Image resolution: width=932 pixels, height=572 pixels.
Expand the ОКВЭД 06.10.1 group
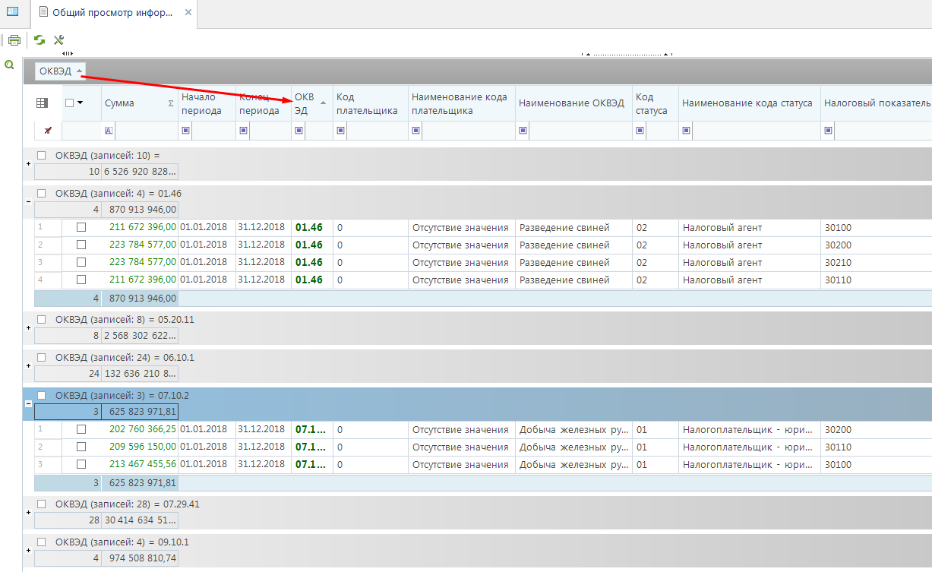click(x=28, y=365)
